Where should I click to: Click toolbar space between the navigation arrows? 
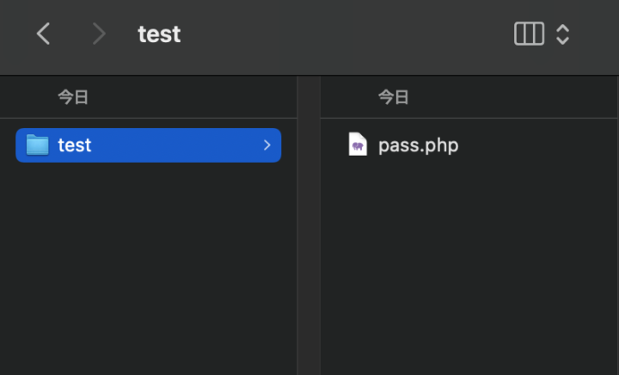point(71,34)
